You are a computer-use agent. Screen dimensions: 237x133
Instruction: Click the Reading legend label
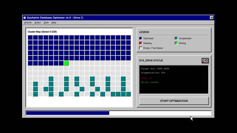click(x=148, y=43)
